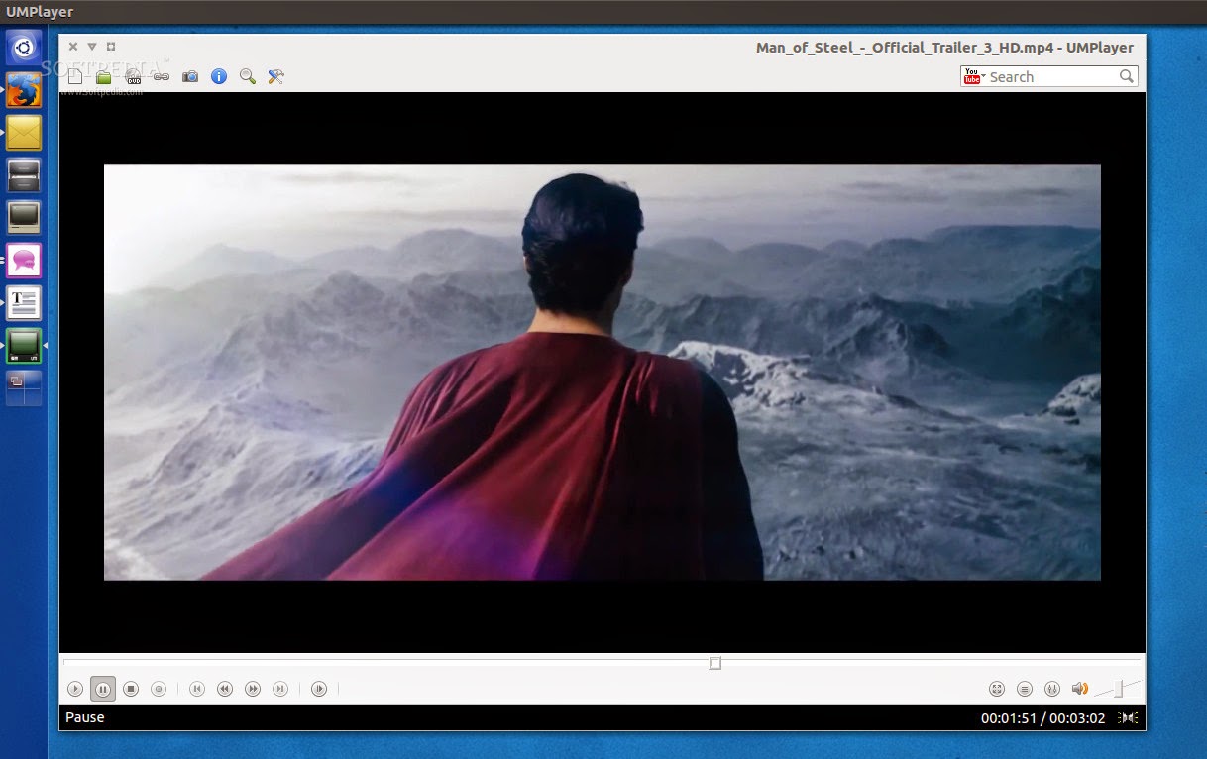Show the playlist with the list-lines button
Viewport: 1207px width, 759px height.
(x=1025, y=689)
